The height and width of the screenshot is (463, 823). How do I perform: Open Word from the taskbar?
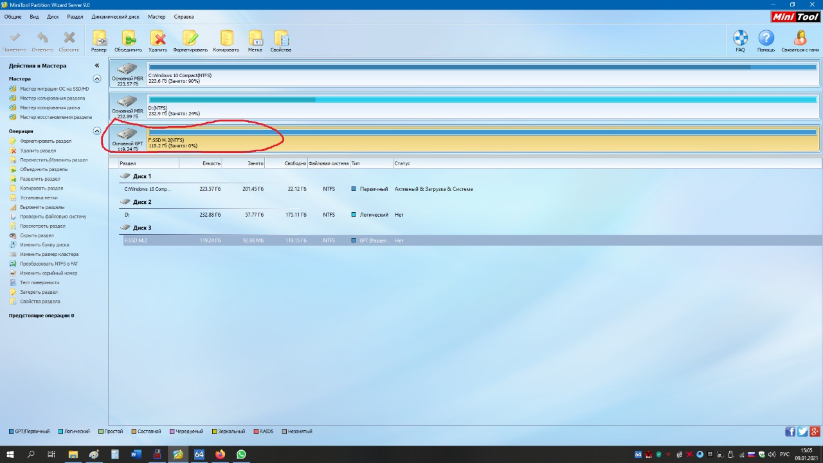tap(136, 455)
